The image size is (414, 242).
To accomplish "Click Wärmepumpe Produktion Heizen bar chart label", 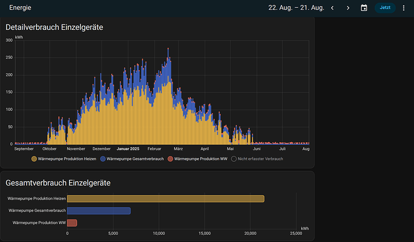I will (37, 199).
